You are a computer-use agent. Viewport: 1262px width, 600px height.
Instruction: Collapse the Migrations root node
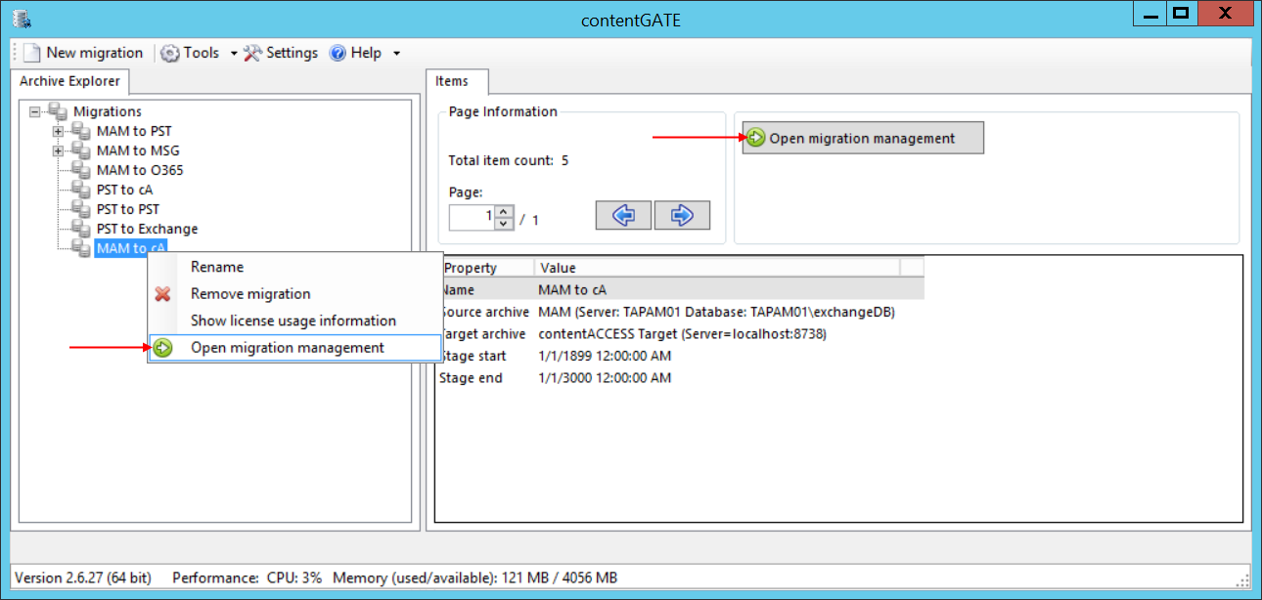point(35,111)
